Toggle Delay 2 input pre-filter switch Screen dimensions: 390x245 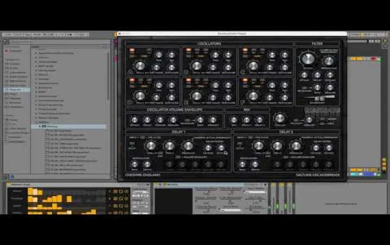[251, 138]
